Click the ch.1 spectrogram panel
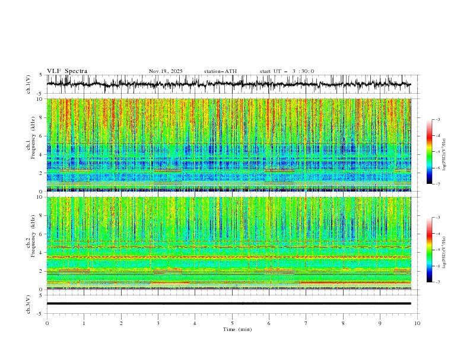The height and width of the screenshot is (363, 470). pyautogui.click(x=229, y=145)
